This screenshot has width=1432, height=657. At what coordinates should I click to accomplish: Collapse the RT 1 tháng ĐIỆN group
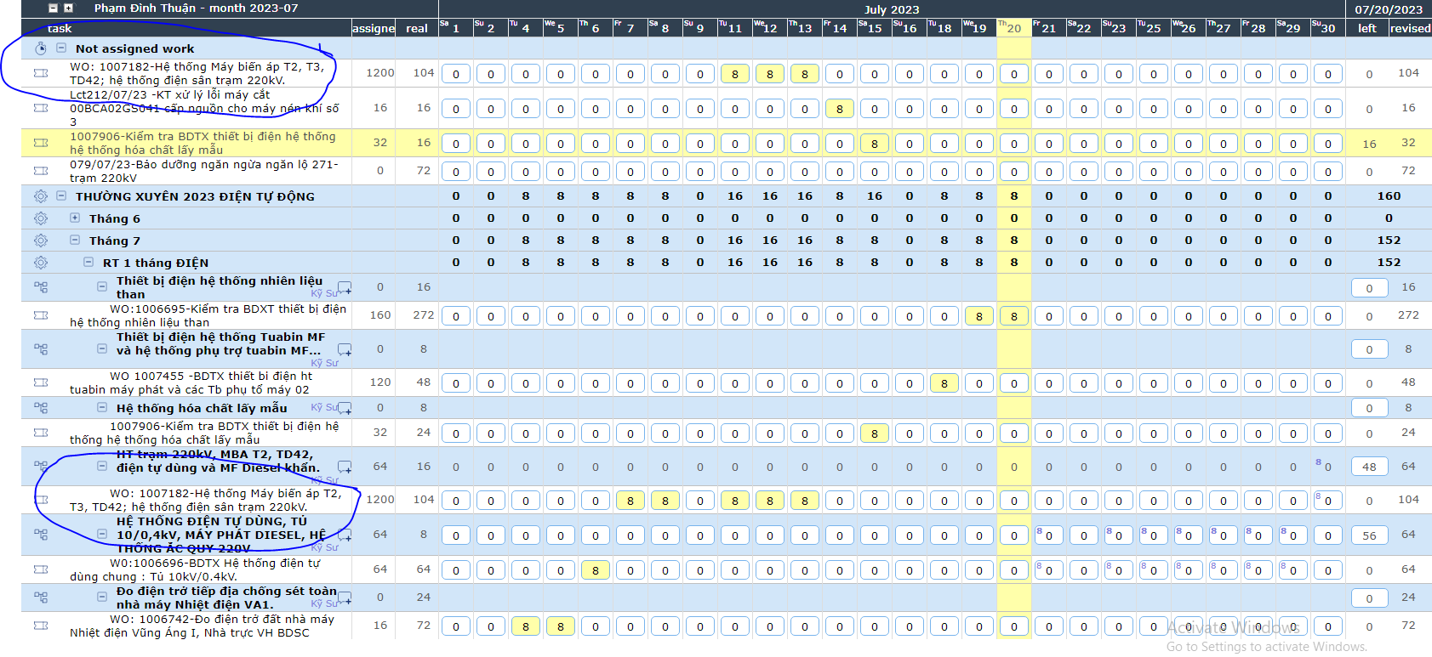pyautogui.click(x=88, y=263)
